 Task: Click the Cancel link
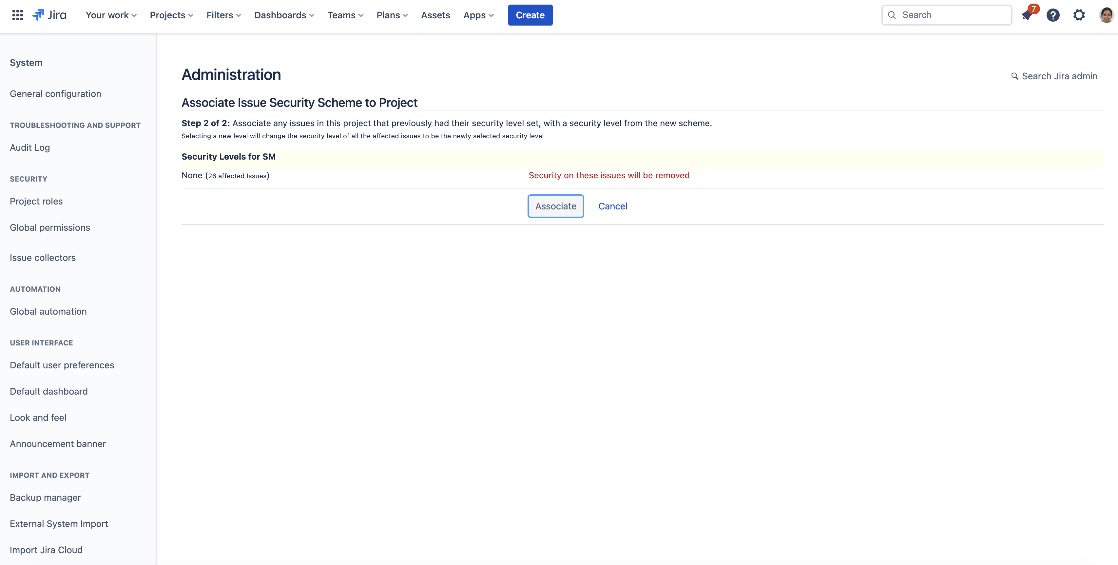[x=612, y=206]
